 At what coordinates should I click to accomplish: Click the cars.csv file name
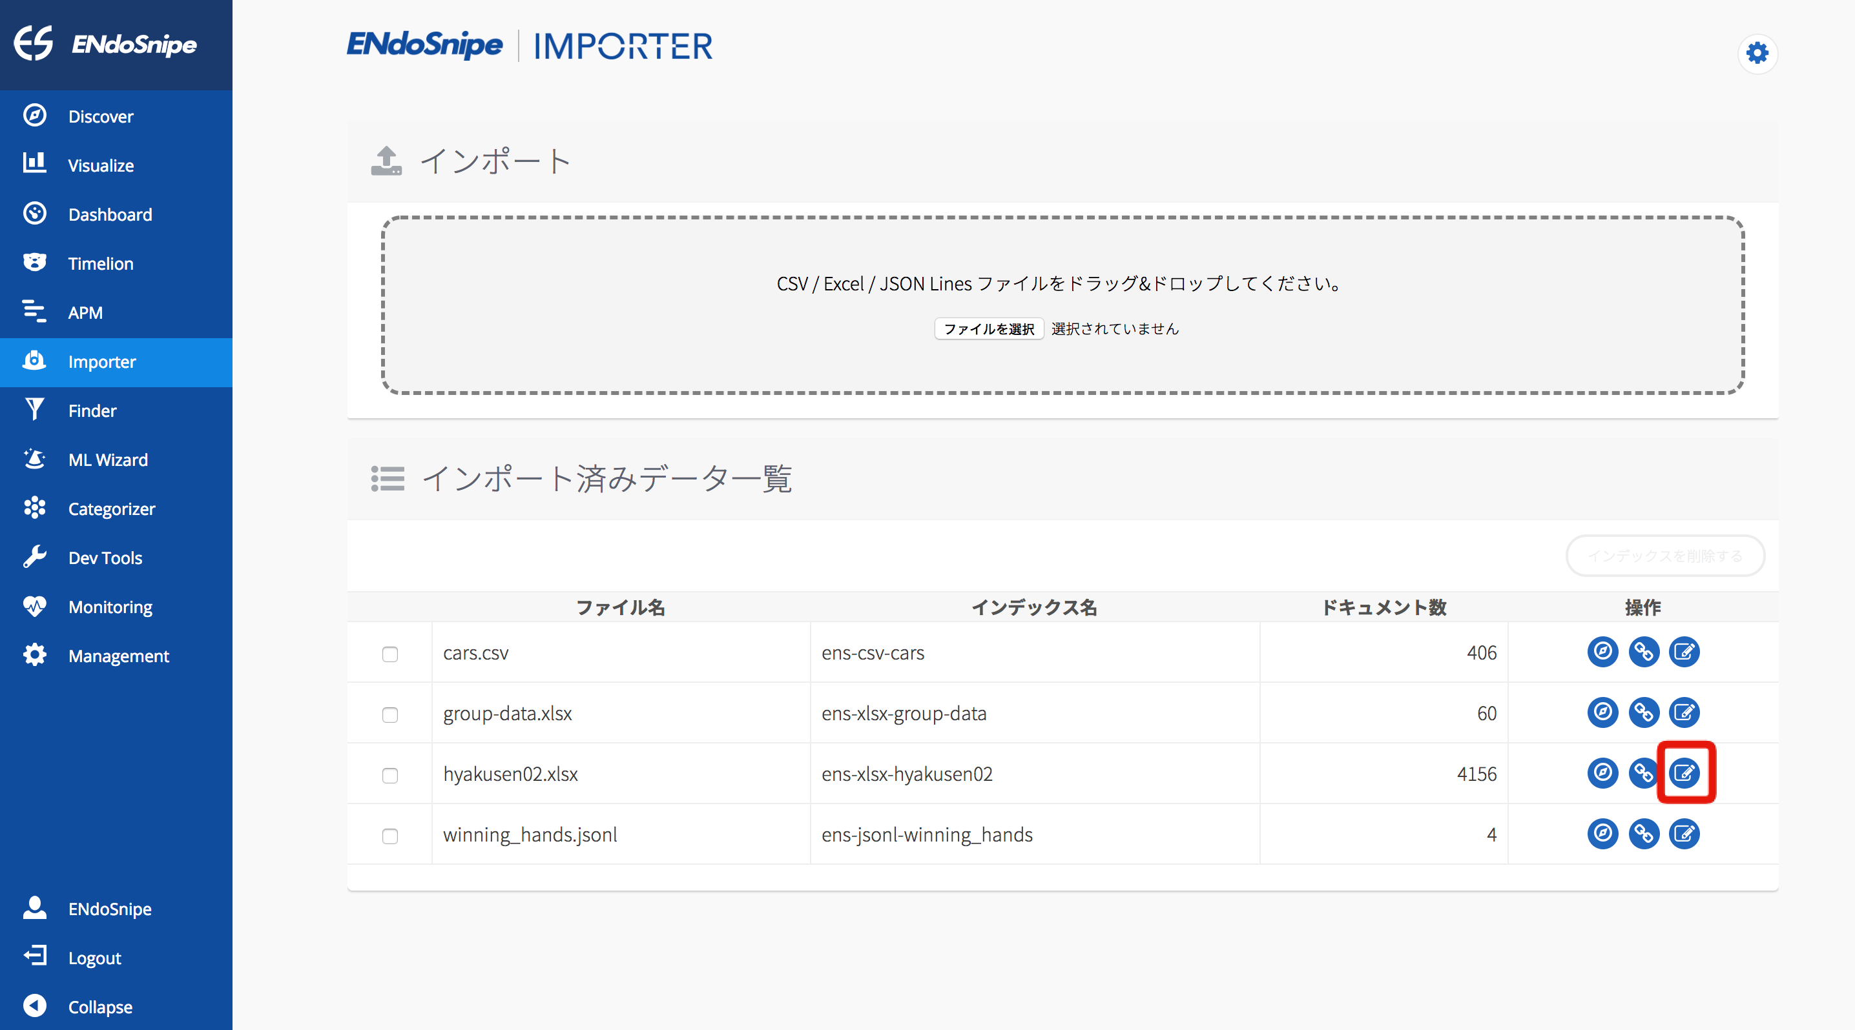click(x=476, y=653)
